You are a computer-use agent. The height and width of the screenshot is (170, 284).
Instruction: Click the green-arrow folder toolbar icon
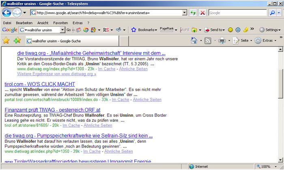194,30
